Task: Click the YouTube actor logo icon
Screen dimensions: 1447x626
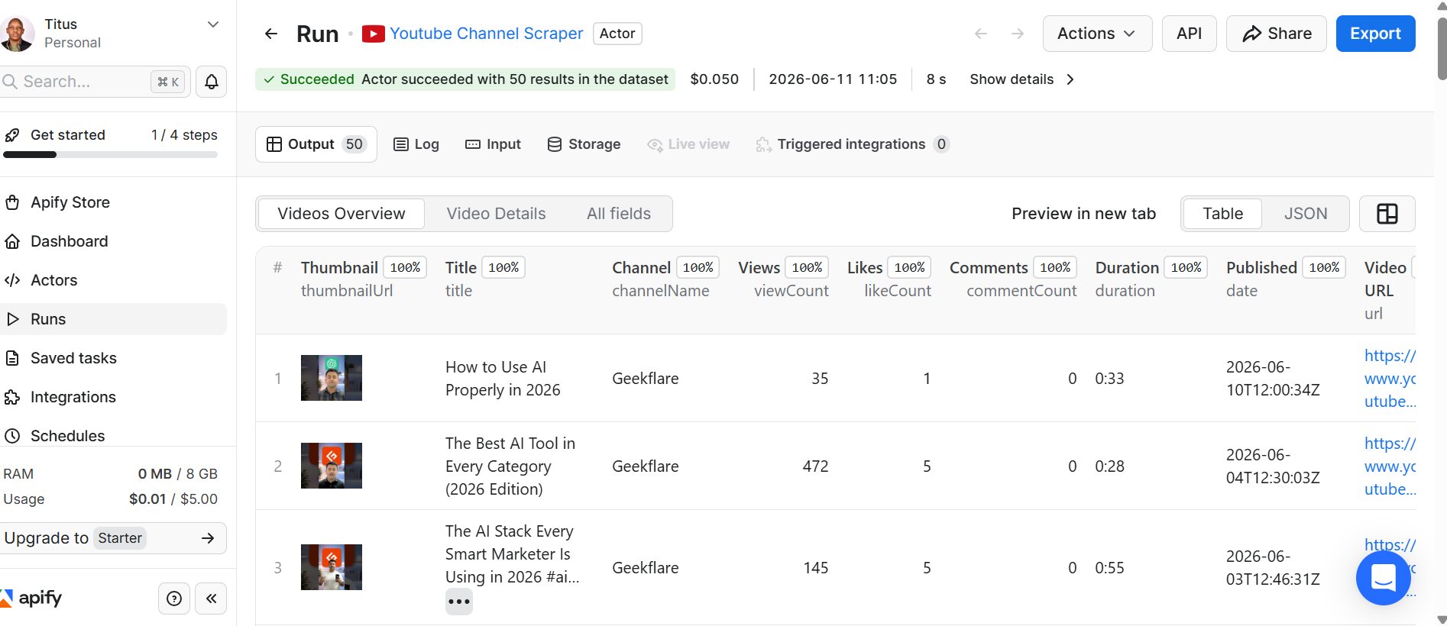Action: 373,34
